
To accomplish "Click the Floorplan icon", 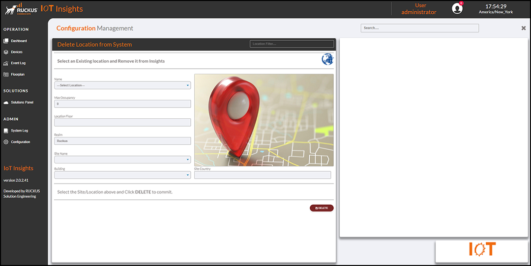I will click(x=6, y=75).
